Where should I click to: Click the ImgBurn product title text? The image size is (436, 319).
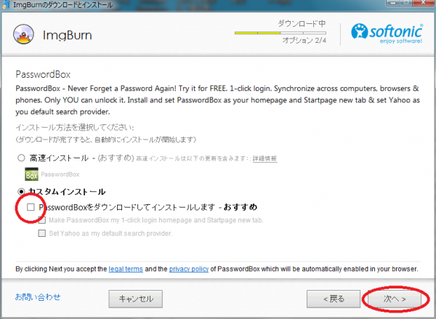68,36
